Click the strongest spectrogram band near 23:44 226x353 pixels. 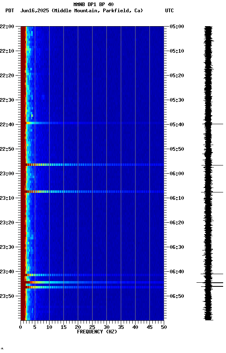pyautogui.click(x=92, y=282)
